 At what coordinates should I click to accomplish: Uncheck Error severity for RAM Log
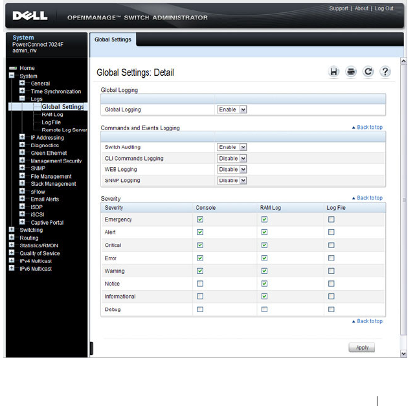(x=264, y=258)
